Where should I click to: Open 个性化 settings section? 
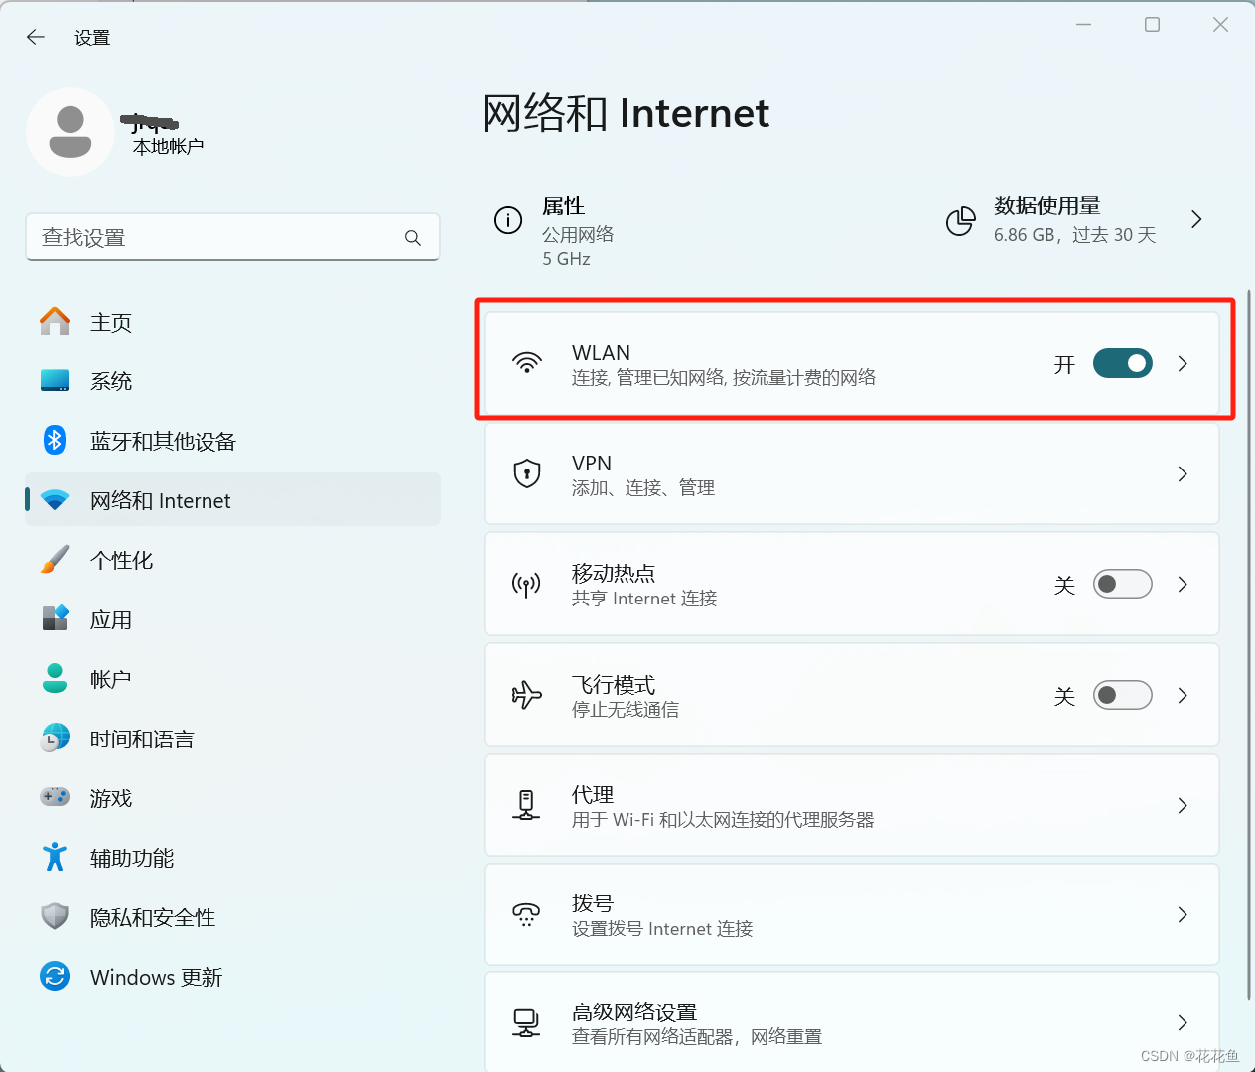[232, 560]
